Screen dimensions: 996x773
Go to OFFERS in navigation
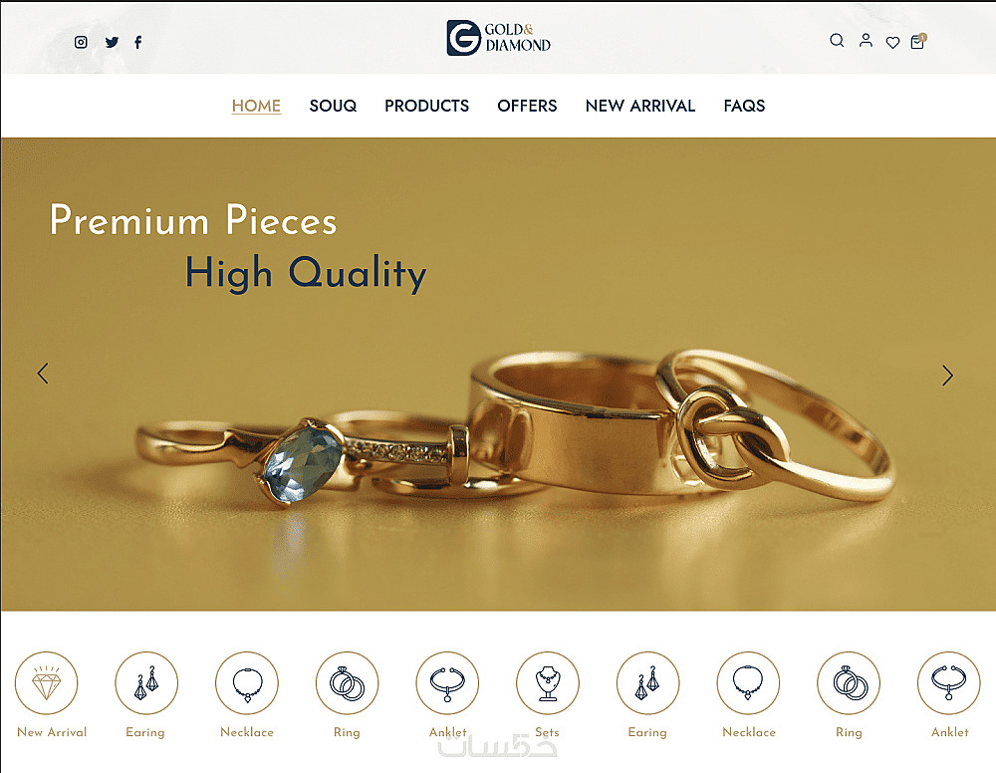click(x=527, y=106)
